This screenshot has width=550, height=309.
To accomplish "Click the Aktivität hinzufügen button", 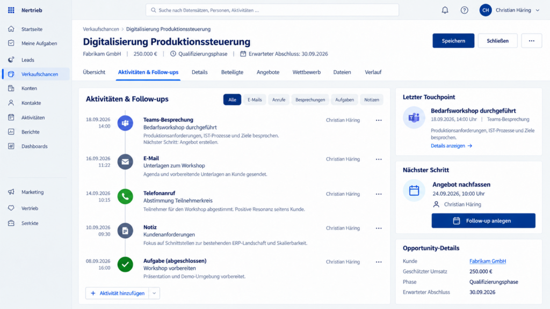I will point(118,293).
